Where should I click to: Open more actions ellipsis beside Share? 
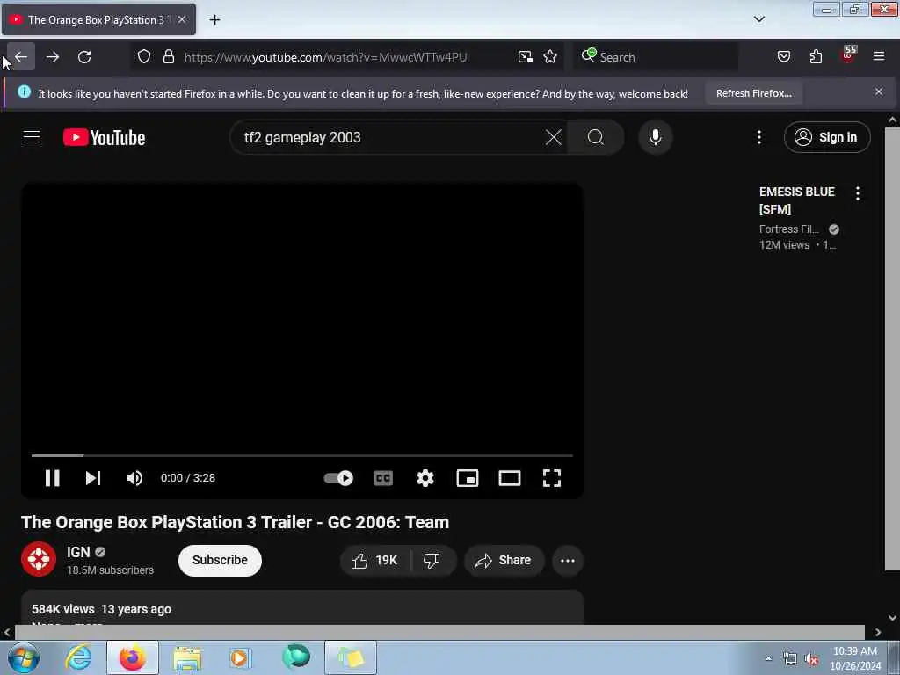tap(568, 560)
